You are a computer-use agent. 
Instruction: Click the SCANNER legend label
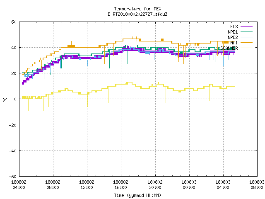[x=229, y=48]
